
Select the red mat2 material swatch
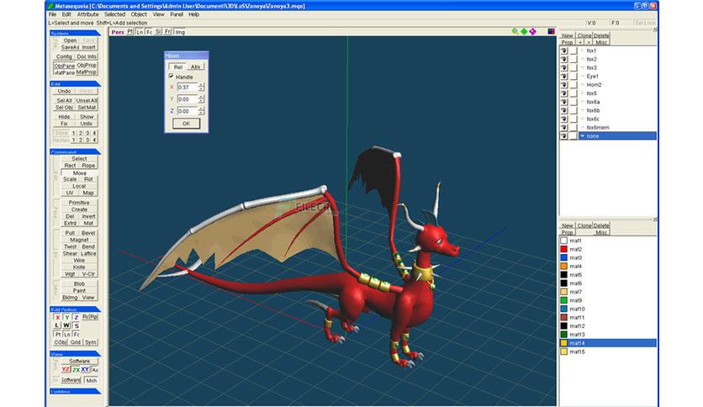click(563, 249)
